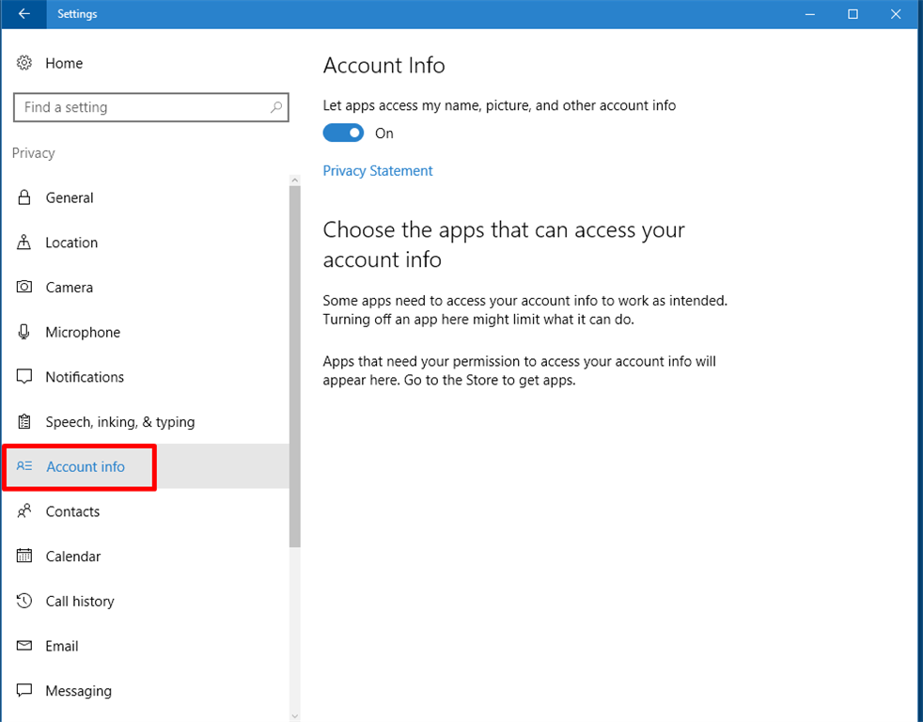This screenshot has width=923, height=722.
Task: Turn off the account info access toggle
Action: (343, 133)
